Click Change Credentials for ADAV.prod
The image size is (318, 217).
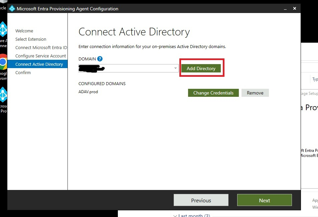213,93
